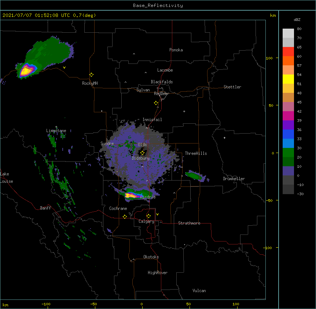Select the Calgary city label
The width and height of the screenshot is (316, 309).
click(x=146, y=221)
